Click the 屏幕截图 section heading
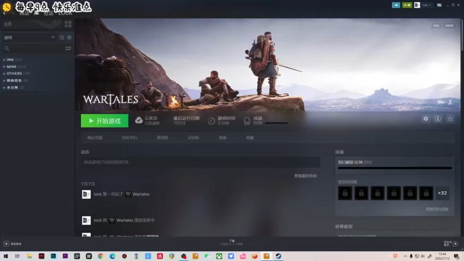 [x=343, y=226]
